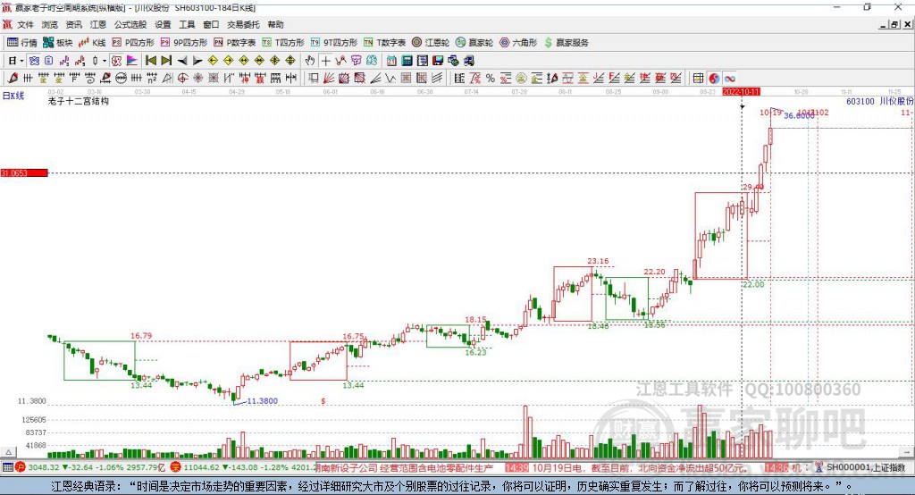Minimize the inner chart window
This screenshot has height=495, width=915.
884,24
